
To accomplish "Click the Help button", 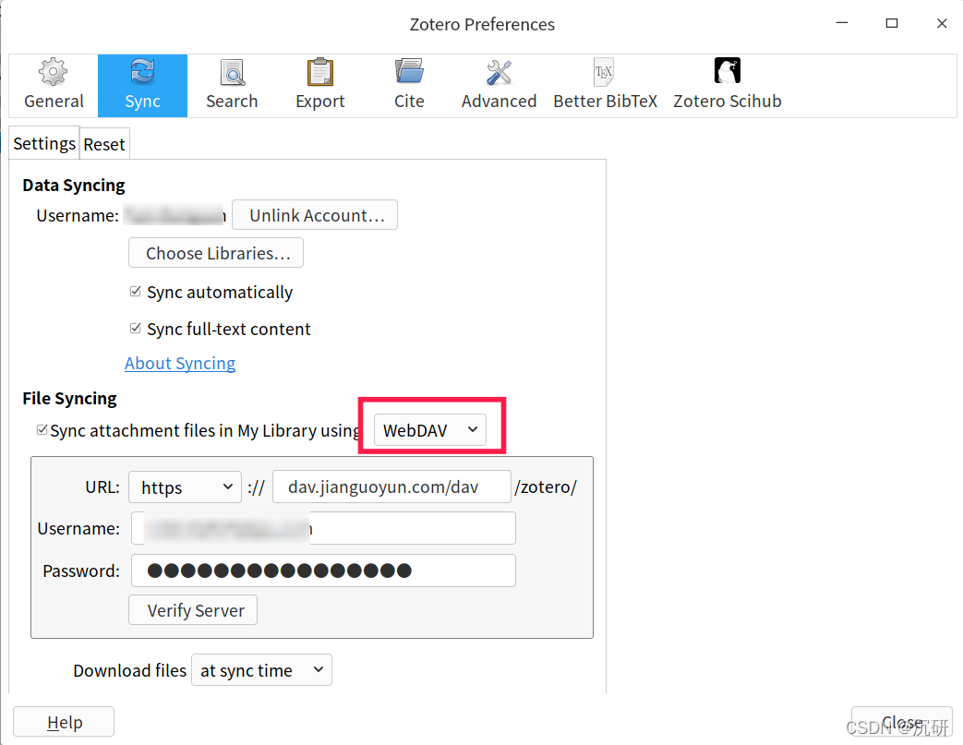I will (64, 722).
